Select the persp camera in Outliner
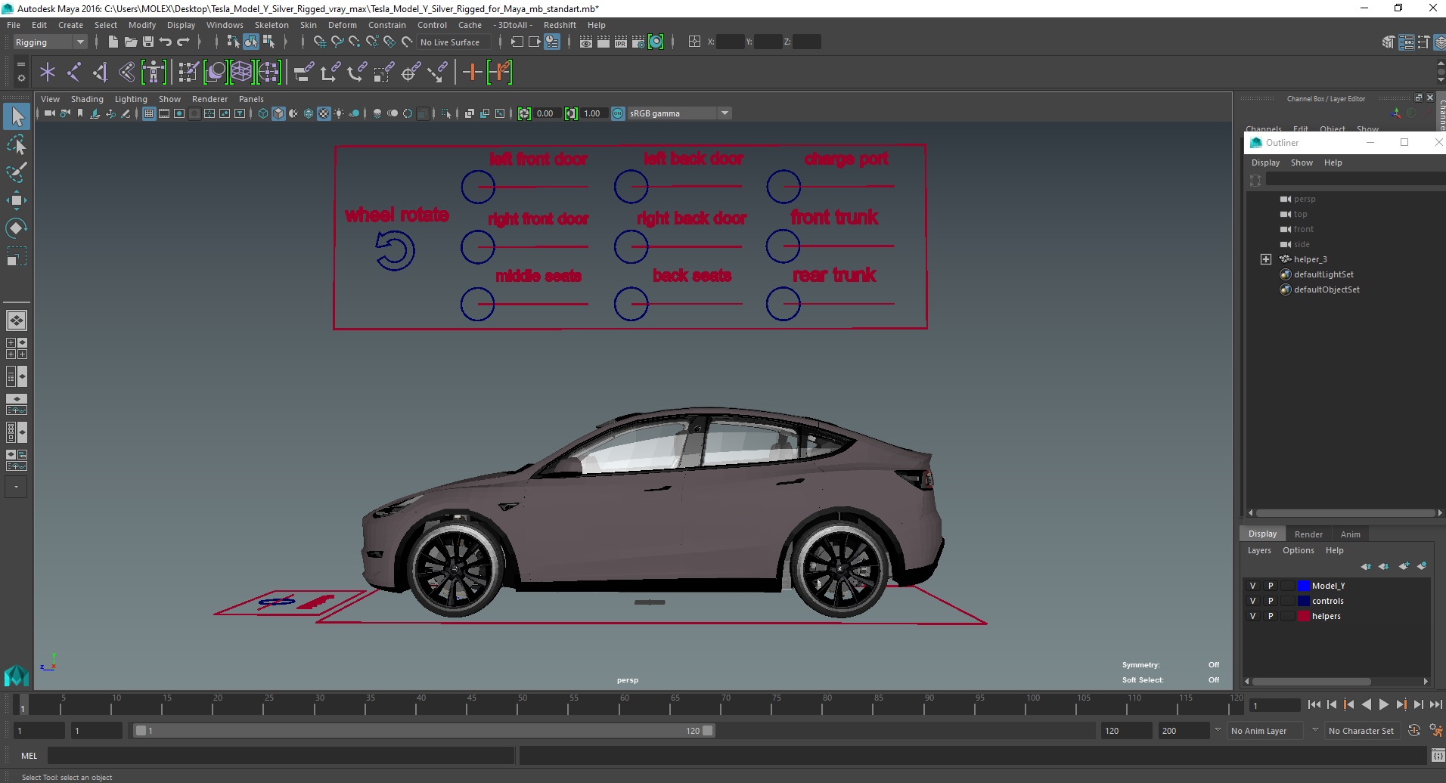 (x=1304, y=199)
